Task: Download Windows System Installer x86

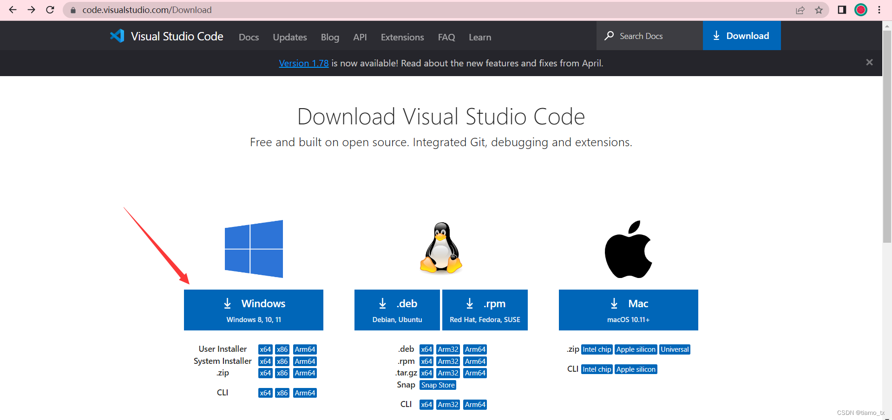Action: 282,362
